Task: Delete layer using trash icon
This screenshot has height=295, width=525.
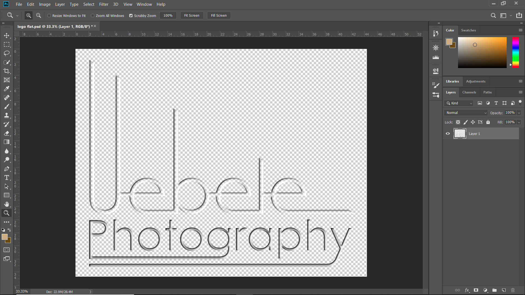Action: pyautogui.click(x=513, y=290)
